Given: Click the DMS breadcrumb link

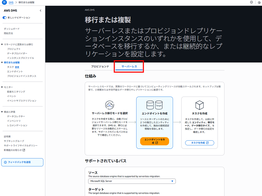Looking at the screenshot, I should tap(11, 2).
